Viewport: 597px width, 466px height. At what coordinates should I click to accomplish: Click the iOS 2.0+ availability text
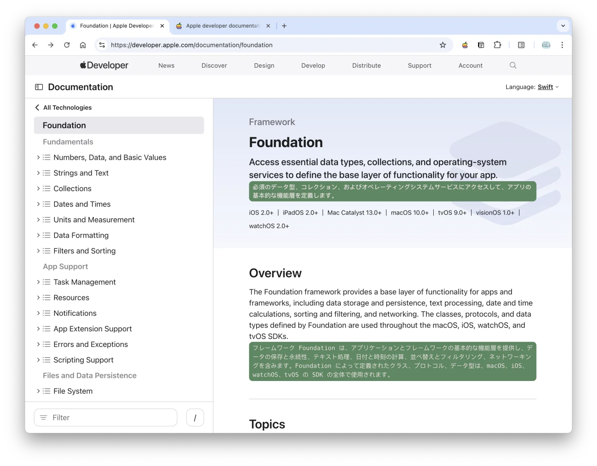coord(261,213)
